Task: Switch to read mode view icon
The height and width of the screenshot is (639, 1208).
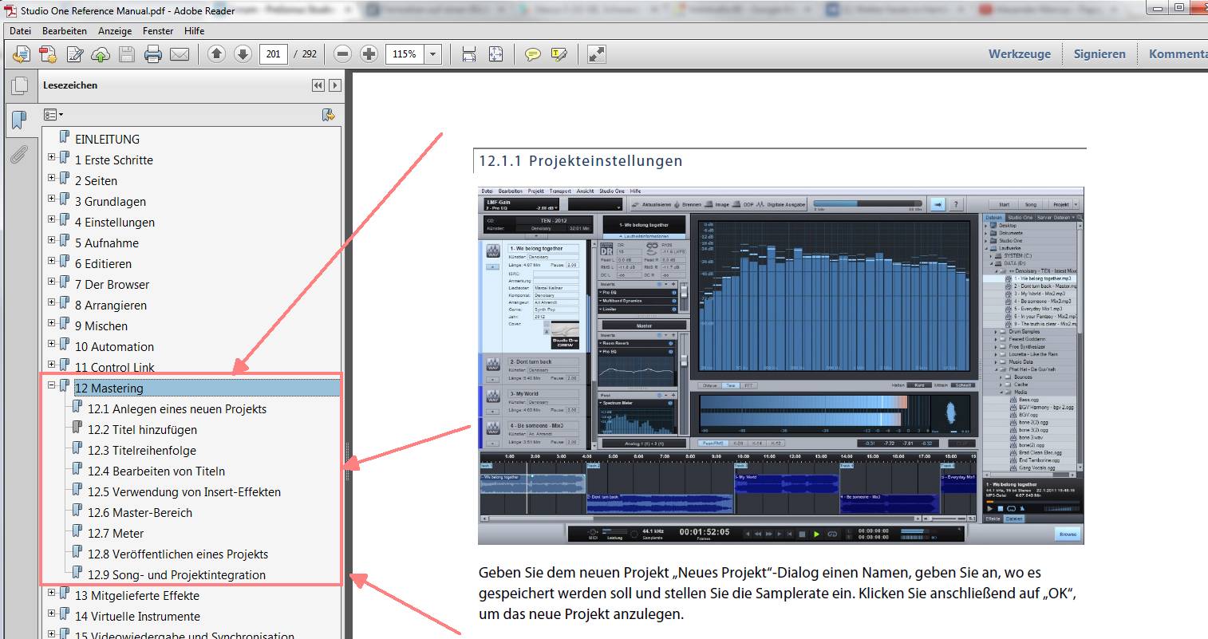Action: click(596, 54)
